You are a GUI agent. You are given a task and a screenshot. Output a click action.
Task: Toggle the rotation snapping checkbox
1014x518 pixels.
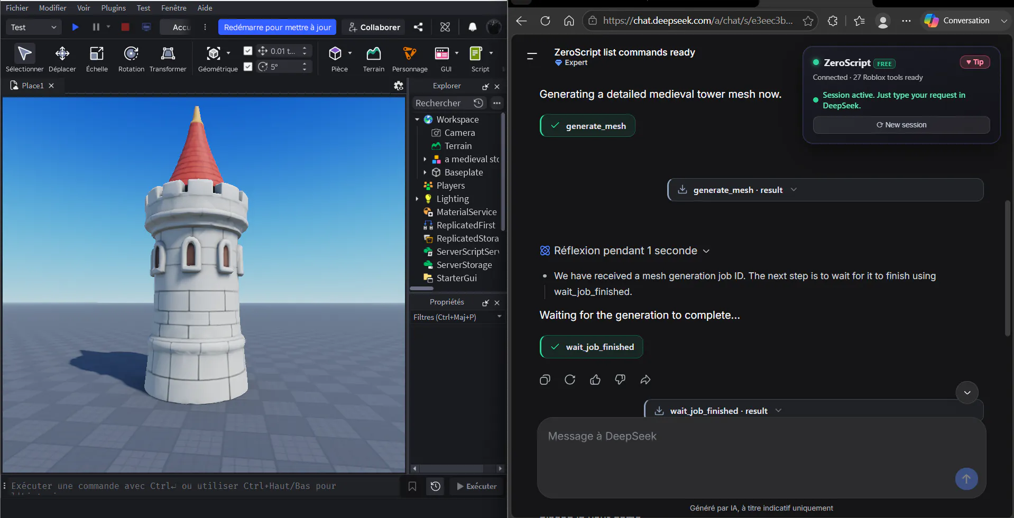click(248, 67)
